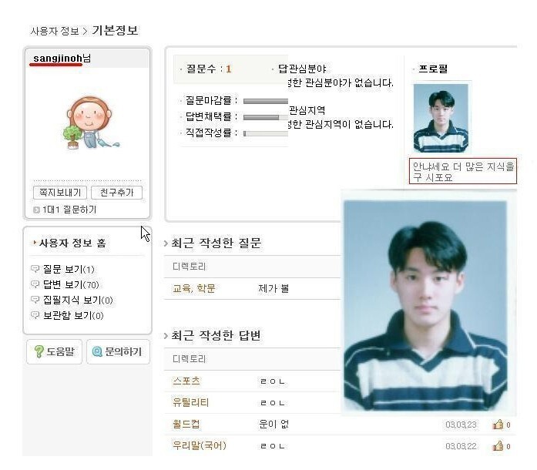Viewport: 537px width, 470px height.
Task: Click the speech bubble icon beside 질문 보기
Action: [35, 269]
